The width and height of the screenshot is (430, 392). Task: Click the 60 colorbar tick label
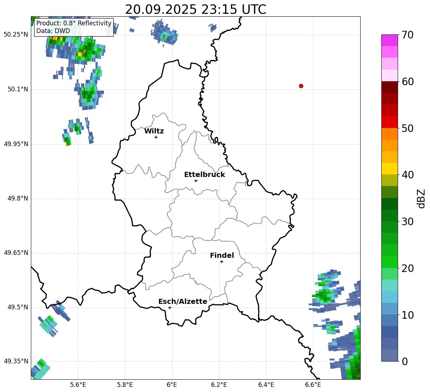pyautogui.click(x=407, y=82)
